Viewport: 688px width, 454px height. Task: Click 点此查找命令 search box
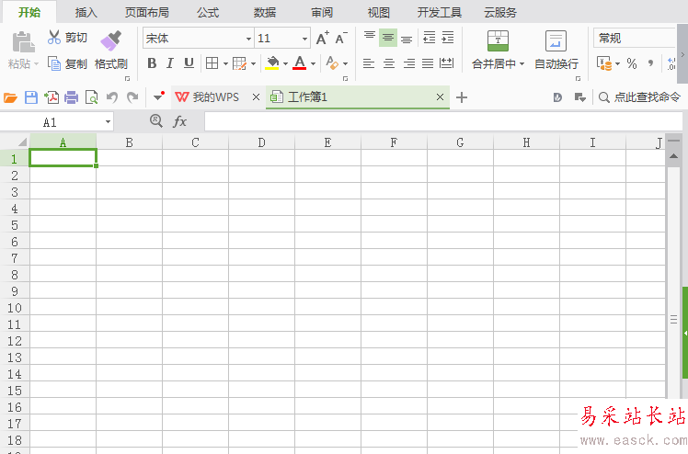point(640,97)
